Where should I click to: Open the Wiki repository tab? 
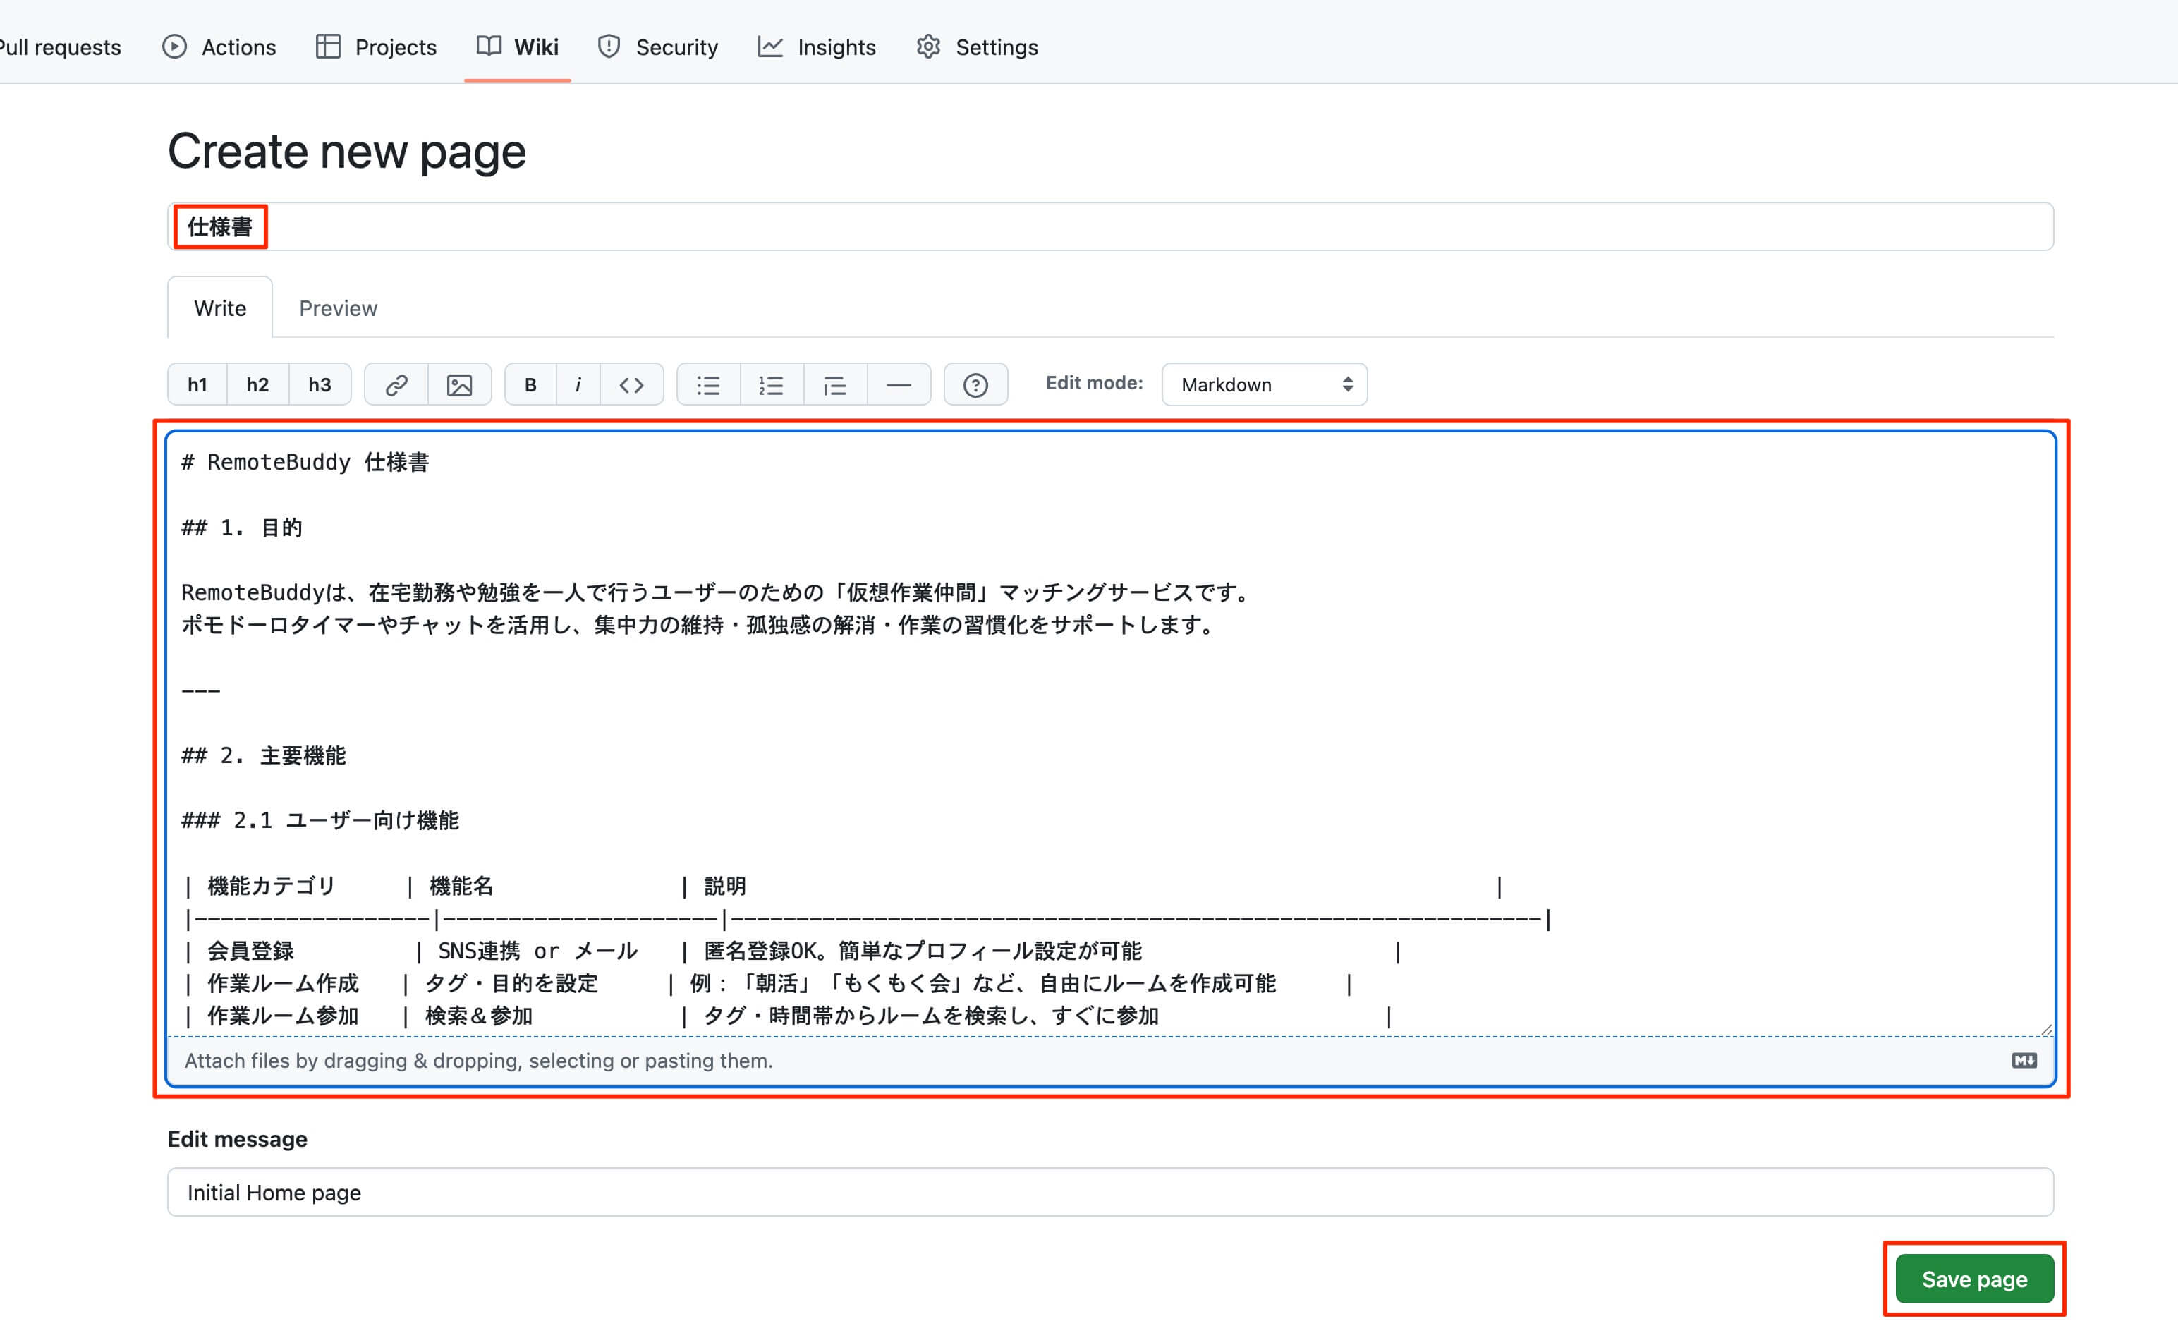518,47
